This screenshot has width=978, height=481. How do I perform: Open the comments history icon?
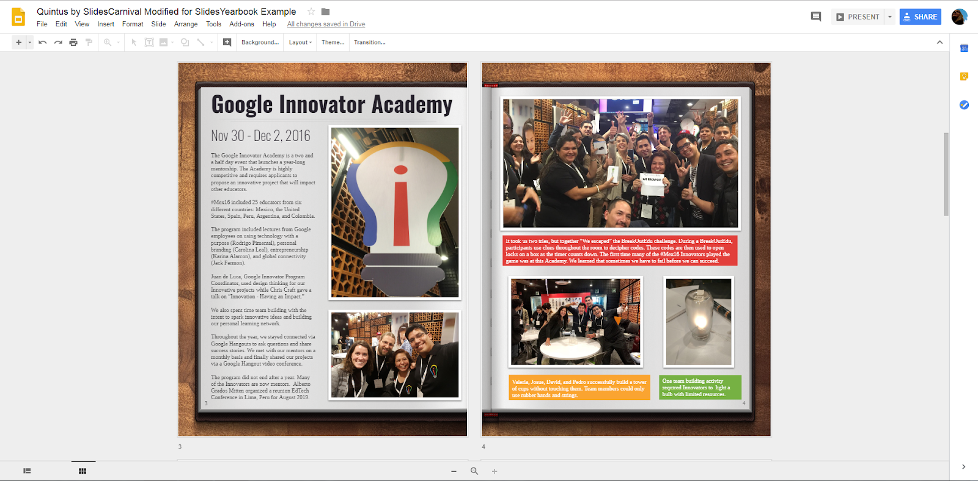point(815,16)
